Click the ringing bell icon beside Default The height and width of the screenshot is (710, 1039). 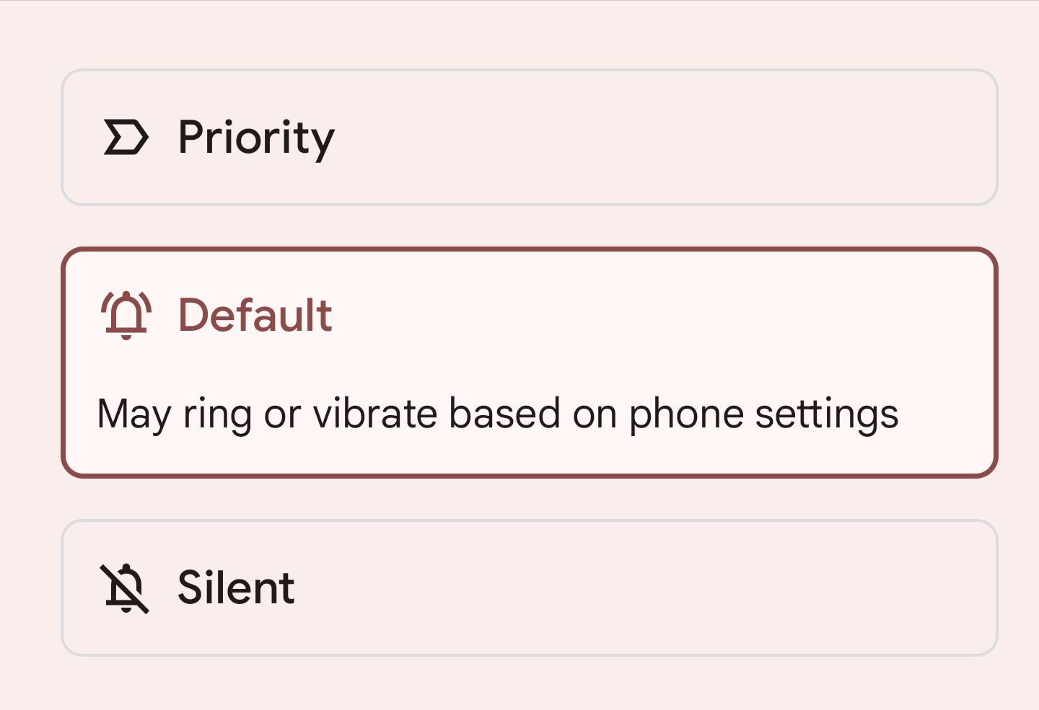[x=126, y=314]
